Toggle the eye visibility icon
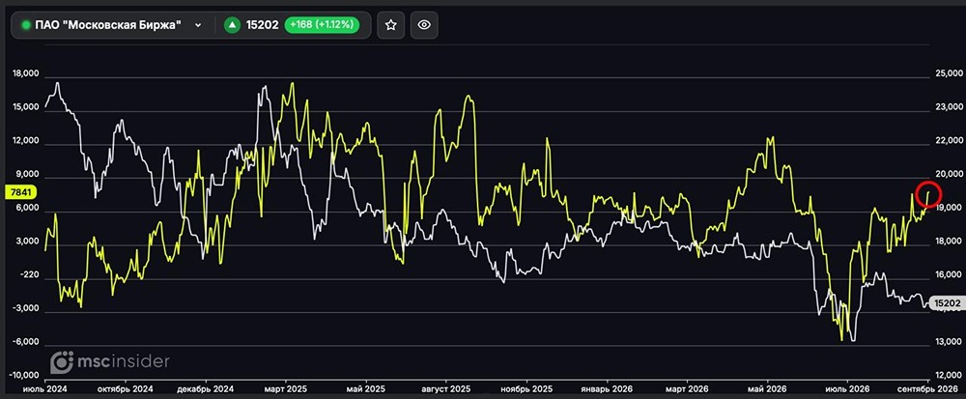 424,25
